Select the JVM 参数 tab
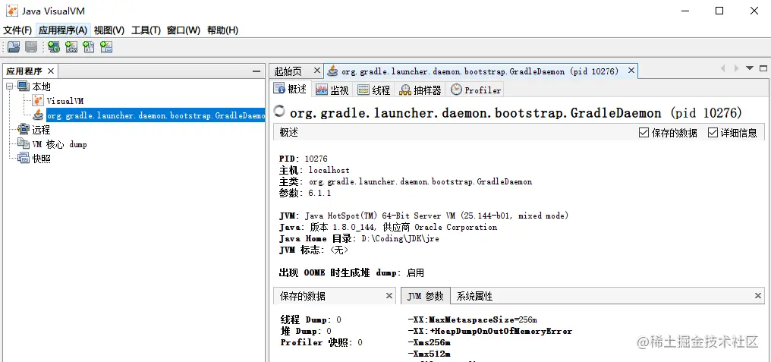 coord(425,296)
